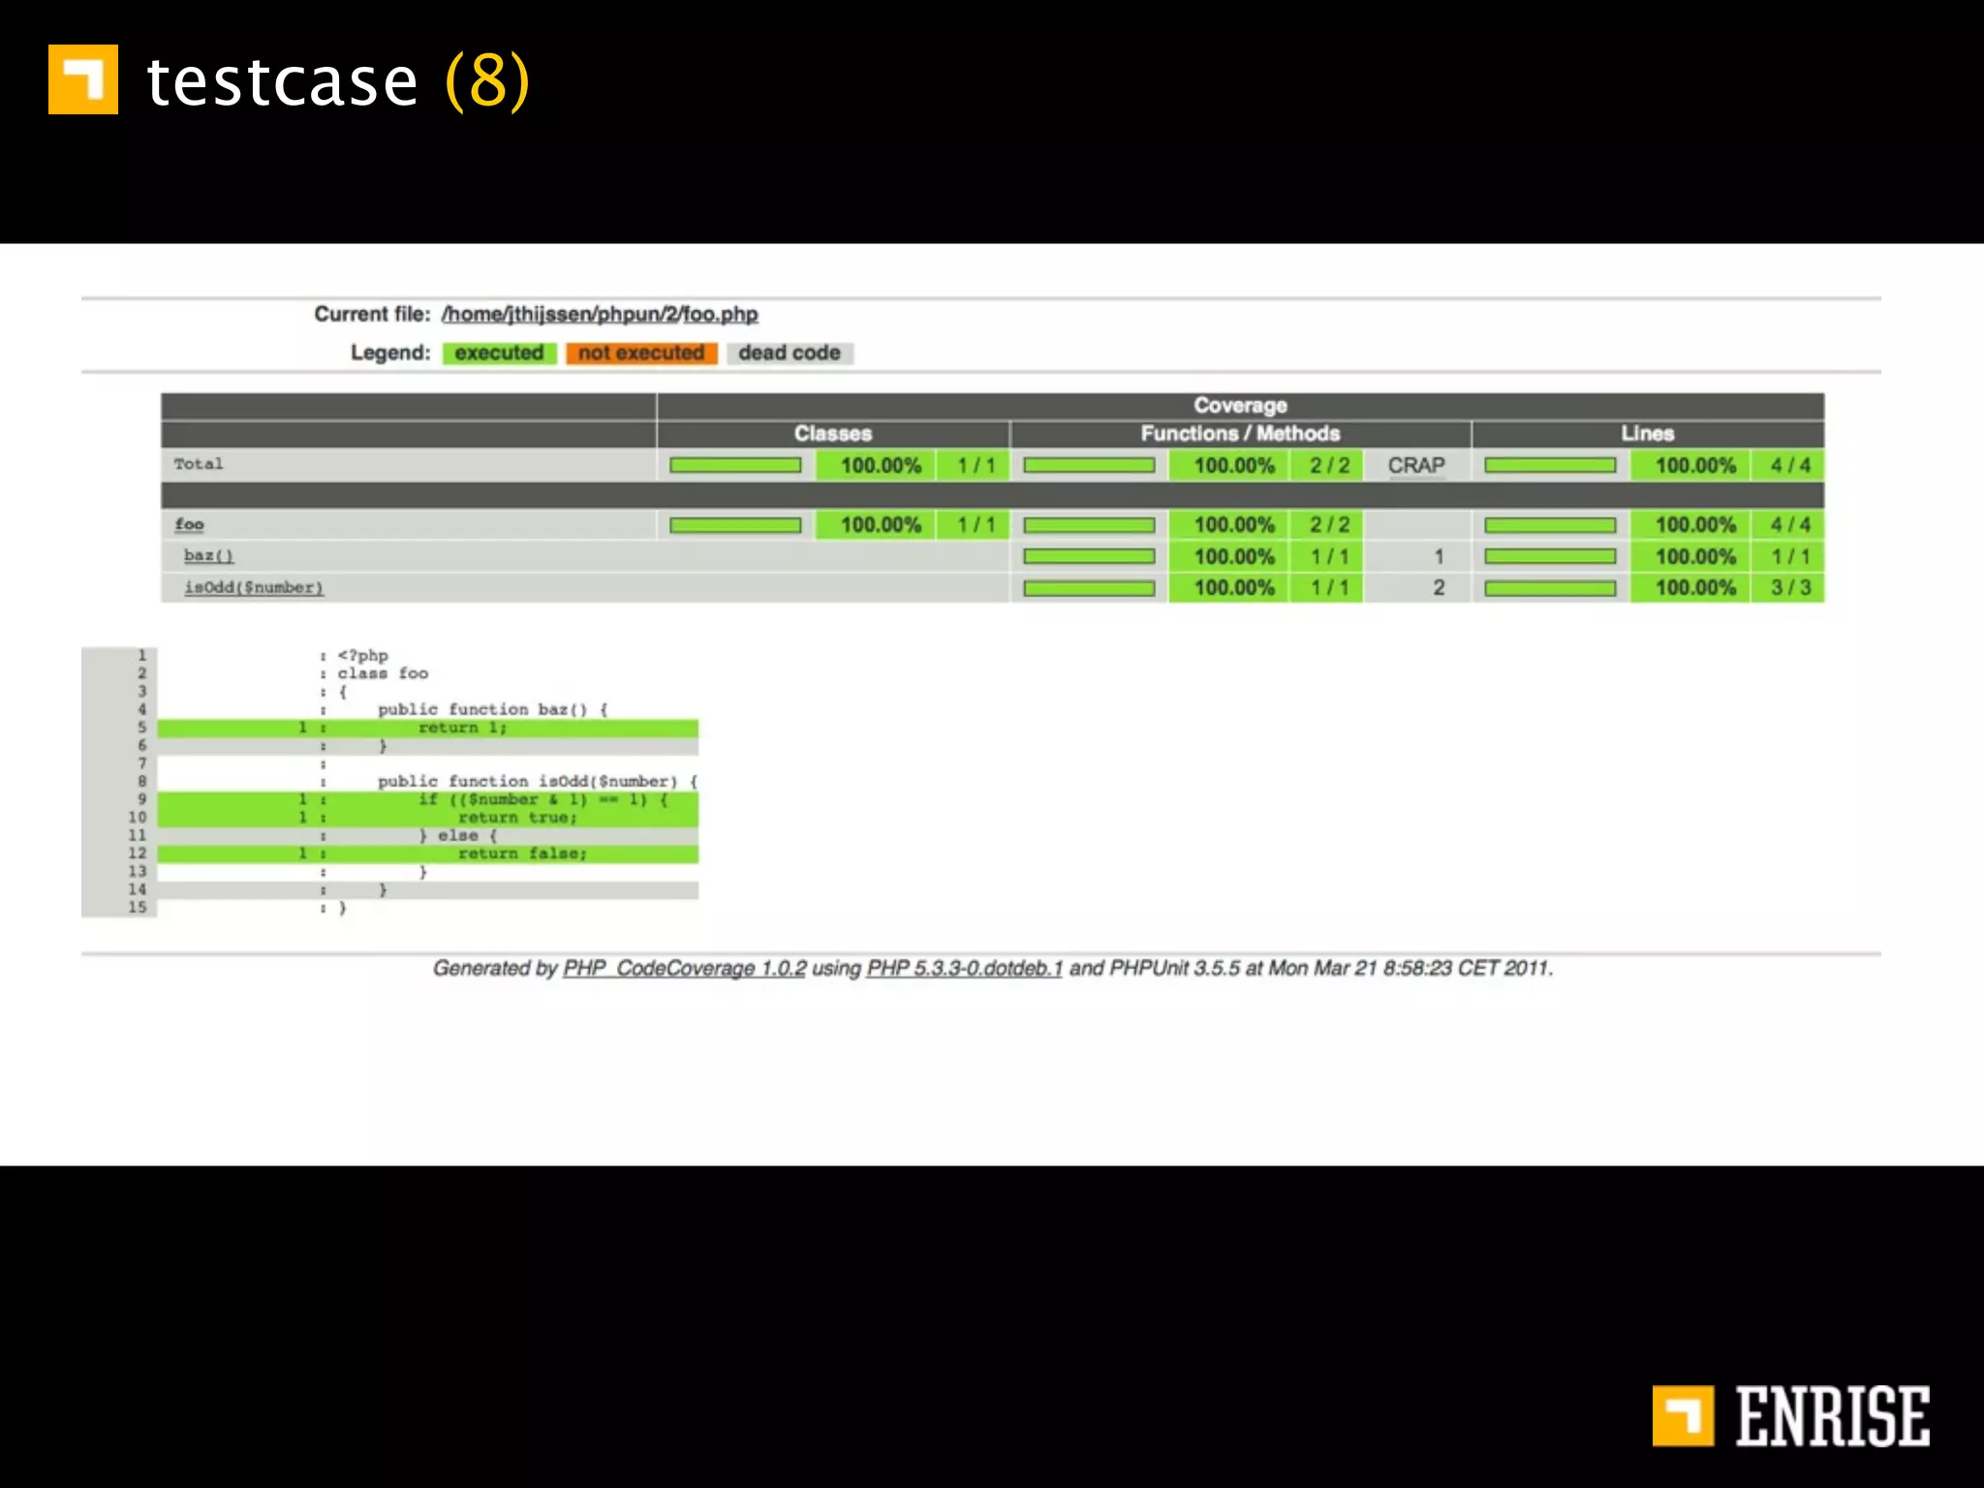The image size is (1984, 1488).
Task: Click the PHP_CodeCoverage 1.0.2 link
Action: 684,968
